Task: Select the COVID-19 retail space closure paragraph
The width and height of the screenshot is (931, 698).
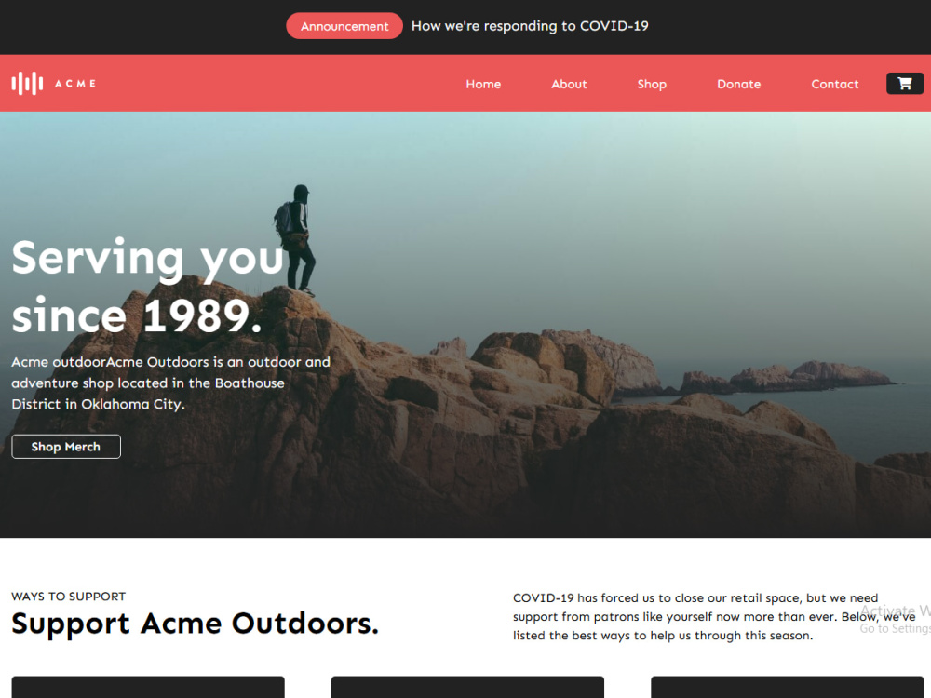Action: [x=714, y=617]
